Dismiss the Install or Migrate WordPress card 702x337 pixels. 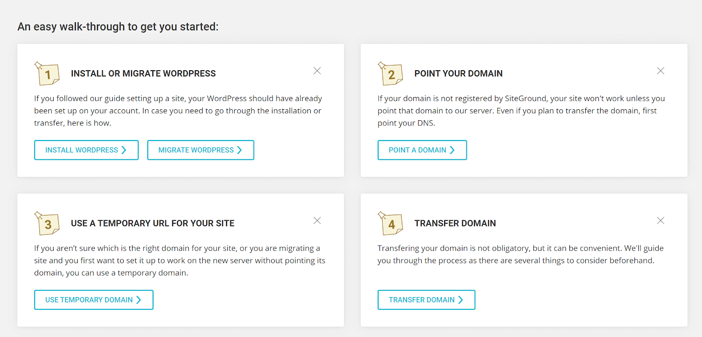317,71
